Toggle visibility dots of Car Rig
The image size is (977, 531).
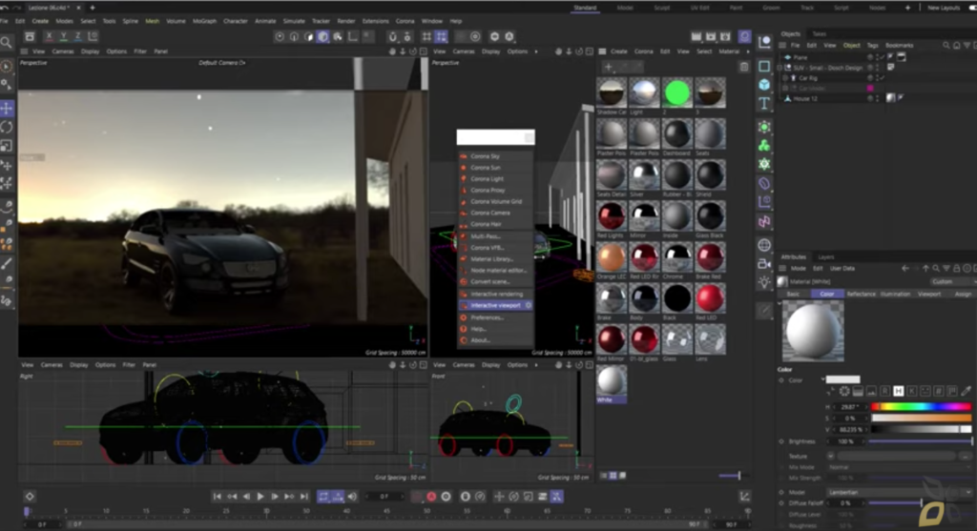877,78
